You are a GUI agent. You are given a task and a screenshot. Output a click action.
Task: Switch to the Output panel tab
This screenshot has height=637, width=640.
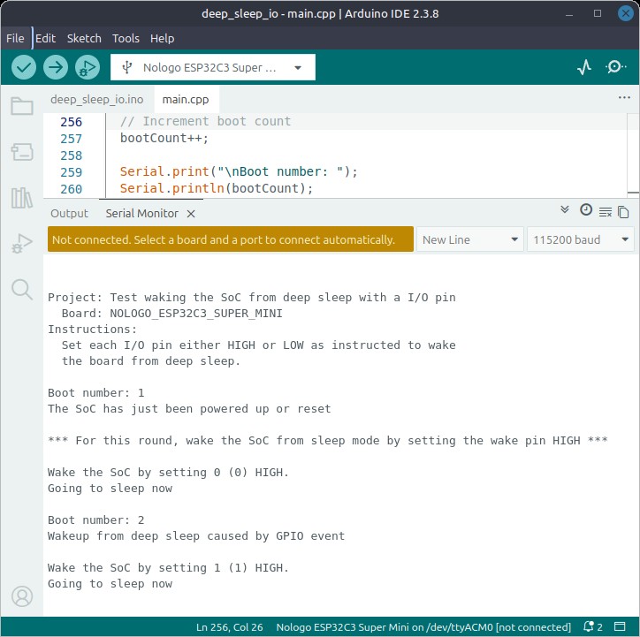(69, 213)
